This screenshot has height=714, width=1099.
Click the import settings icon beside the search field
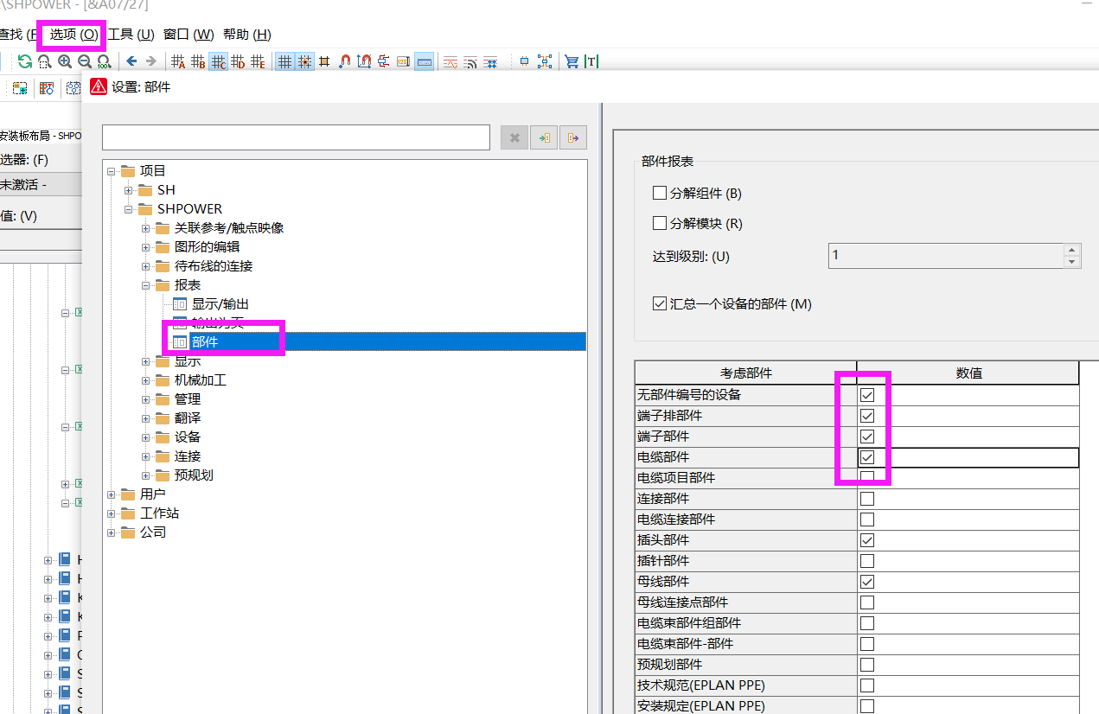click(543, 137)
